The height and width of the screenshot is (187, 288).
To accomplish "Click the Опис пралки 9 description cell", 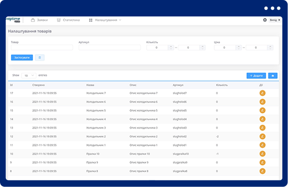I will pyautogui.click(x=139, y=162).
